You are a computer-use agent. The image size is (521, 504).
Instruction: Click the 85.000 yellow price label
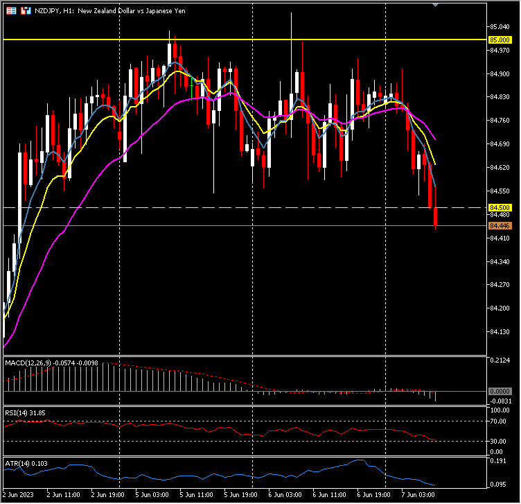(x=500, y=40)
